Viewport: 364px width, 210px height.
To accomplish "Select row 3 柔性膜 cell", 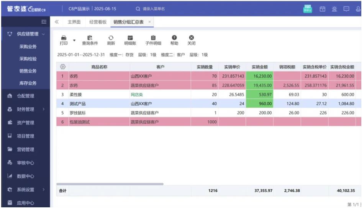I will [99, 95].
